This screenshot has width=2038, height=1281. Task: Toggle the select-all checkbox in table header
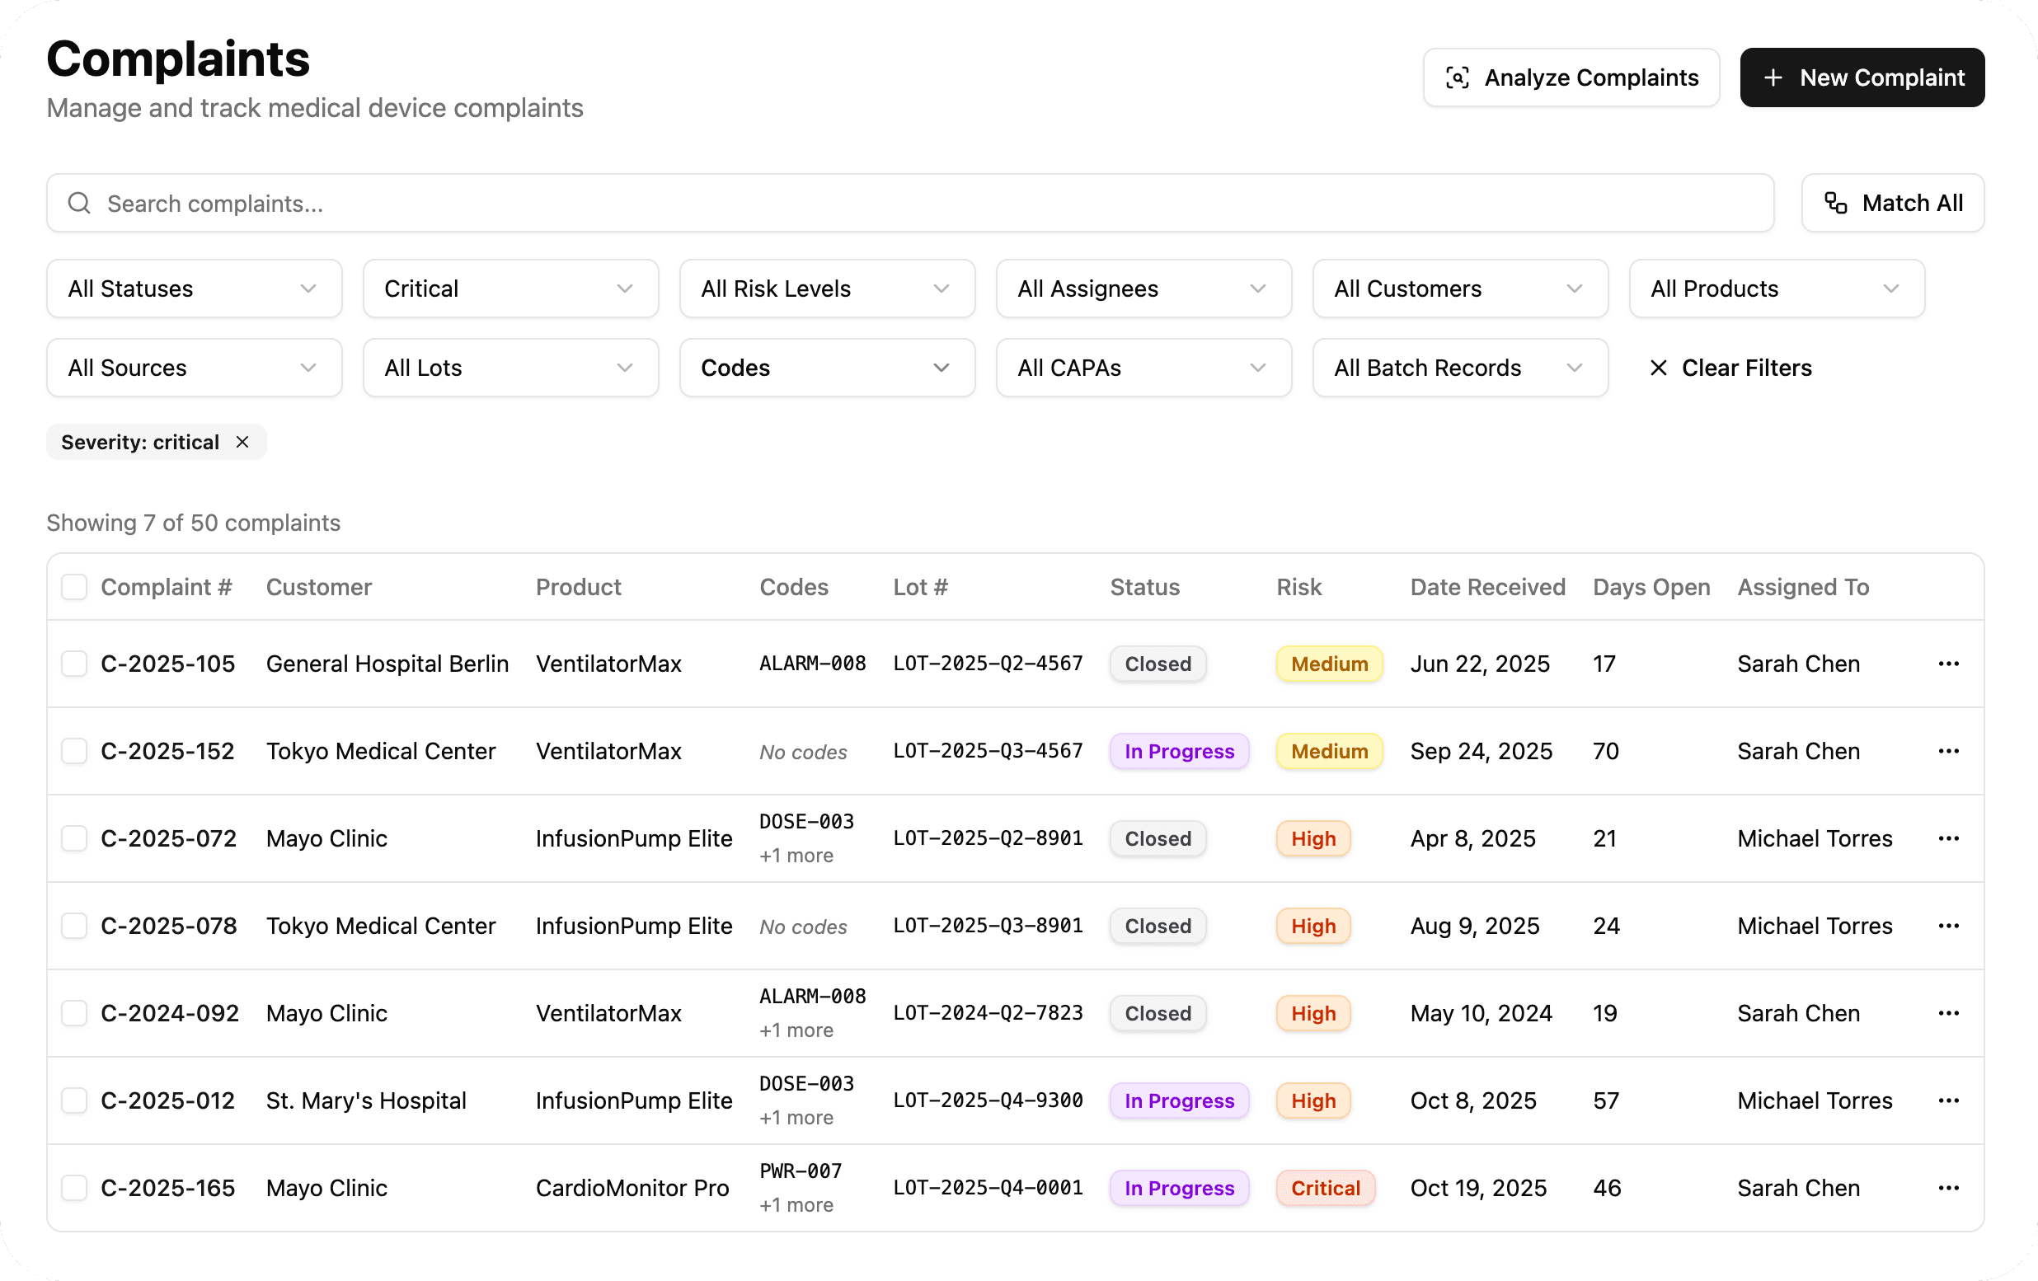pos(74,587)
